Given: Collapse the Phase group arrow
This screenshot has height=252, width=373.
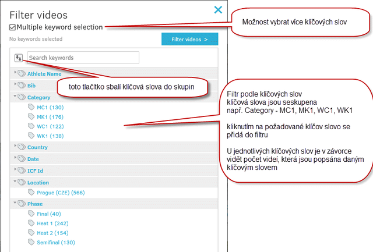Looking at the screenshot, I should (15, 203).
